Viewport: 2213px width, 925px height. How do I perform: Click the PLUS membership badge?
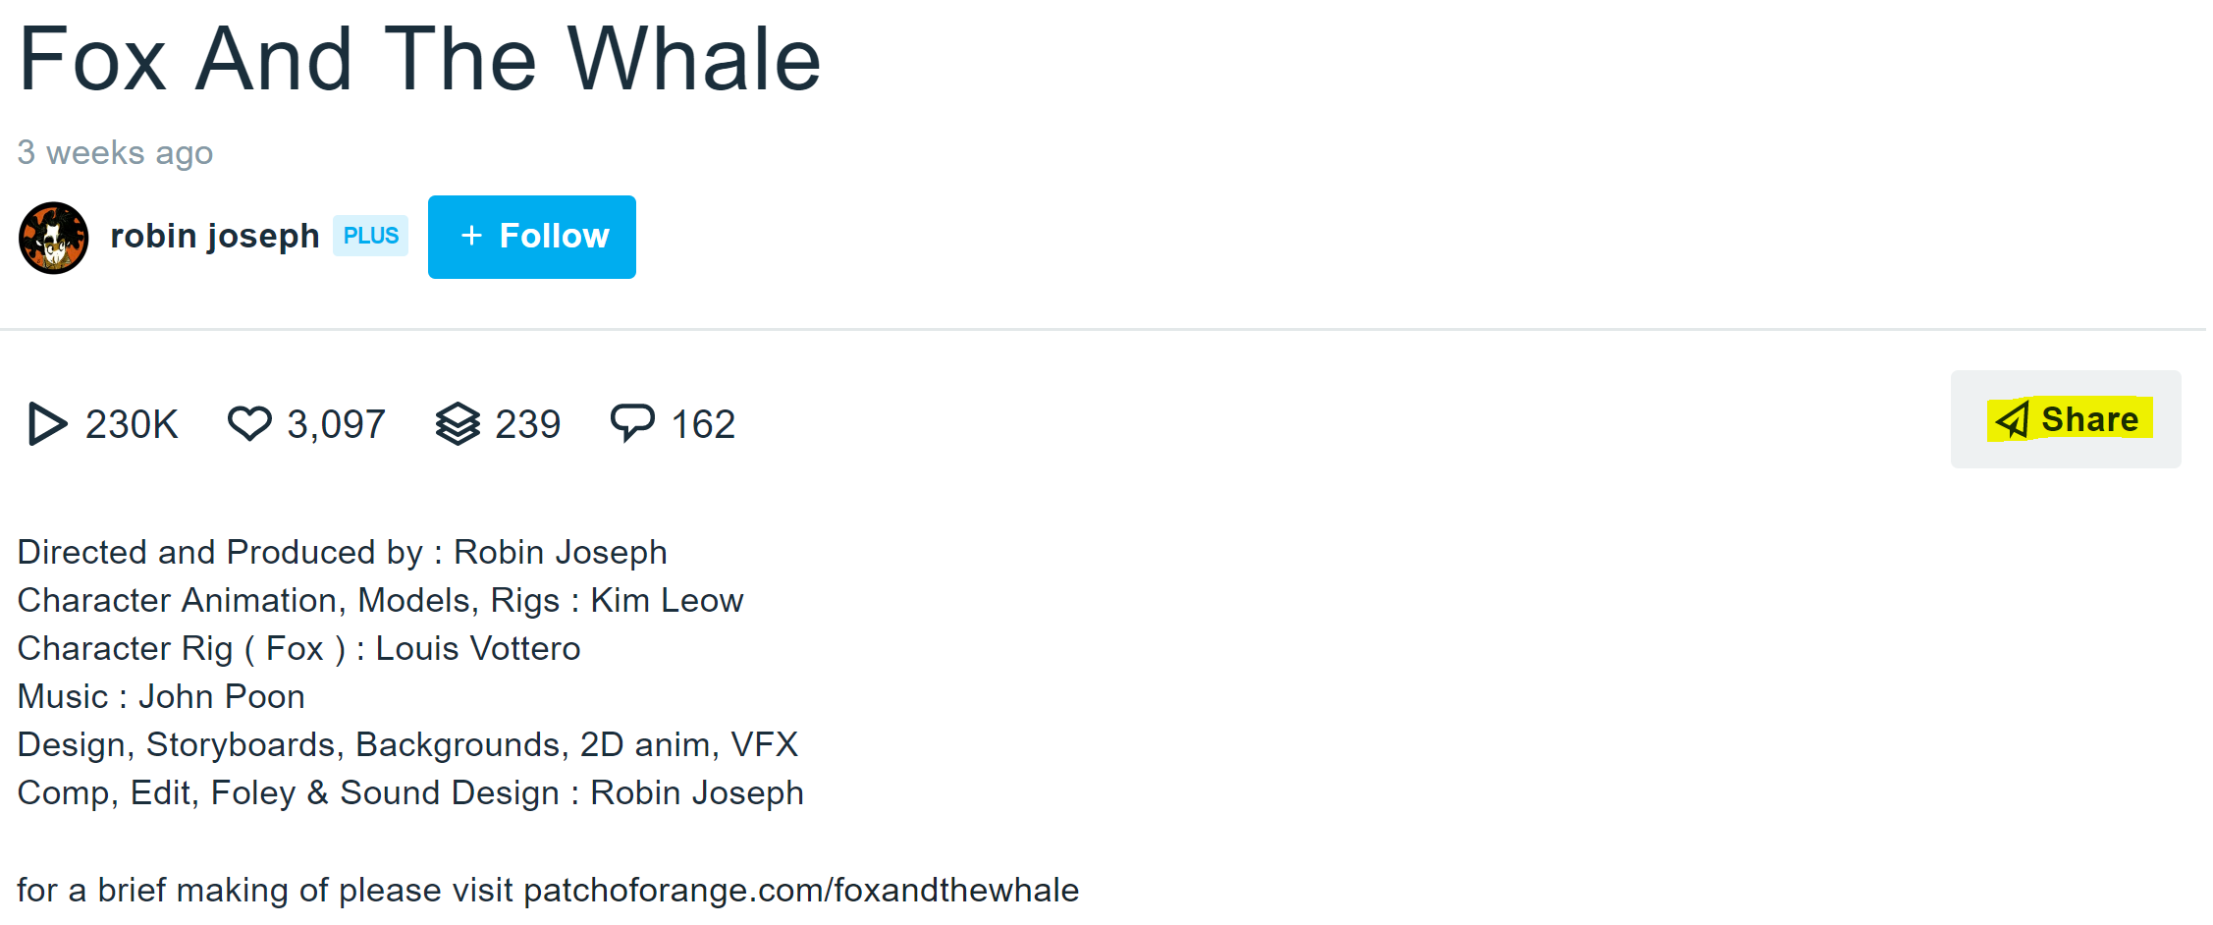[371, 236]
